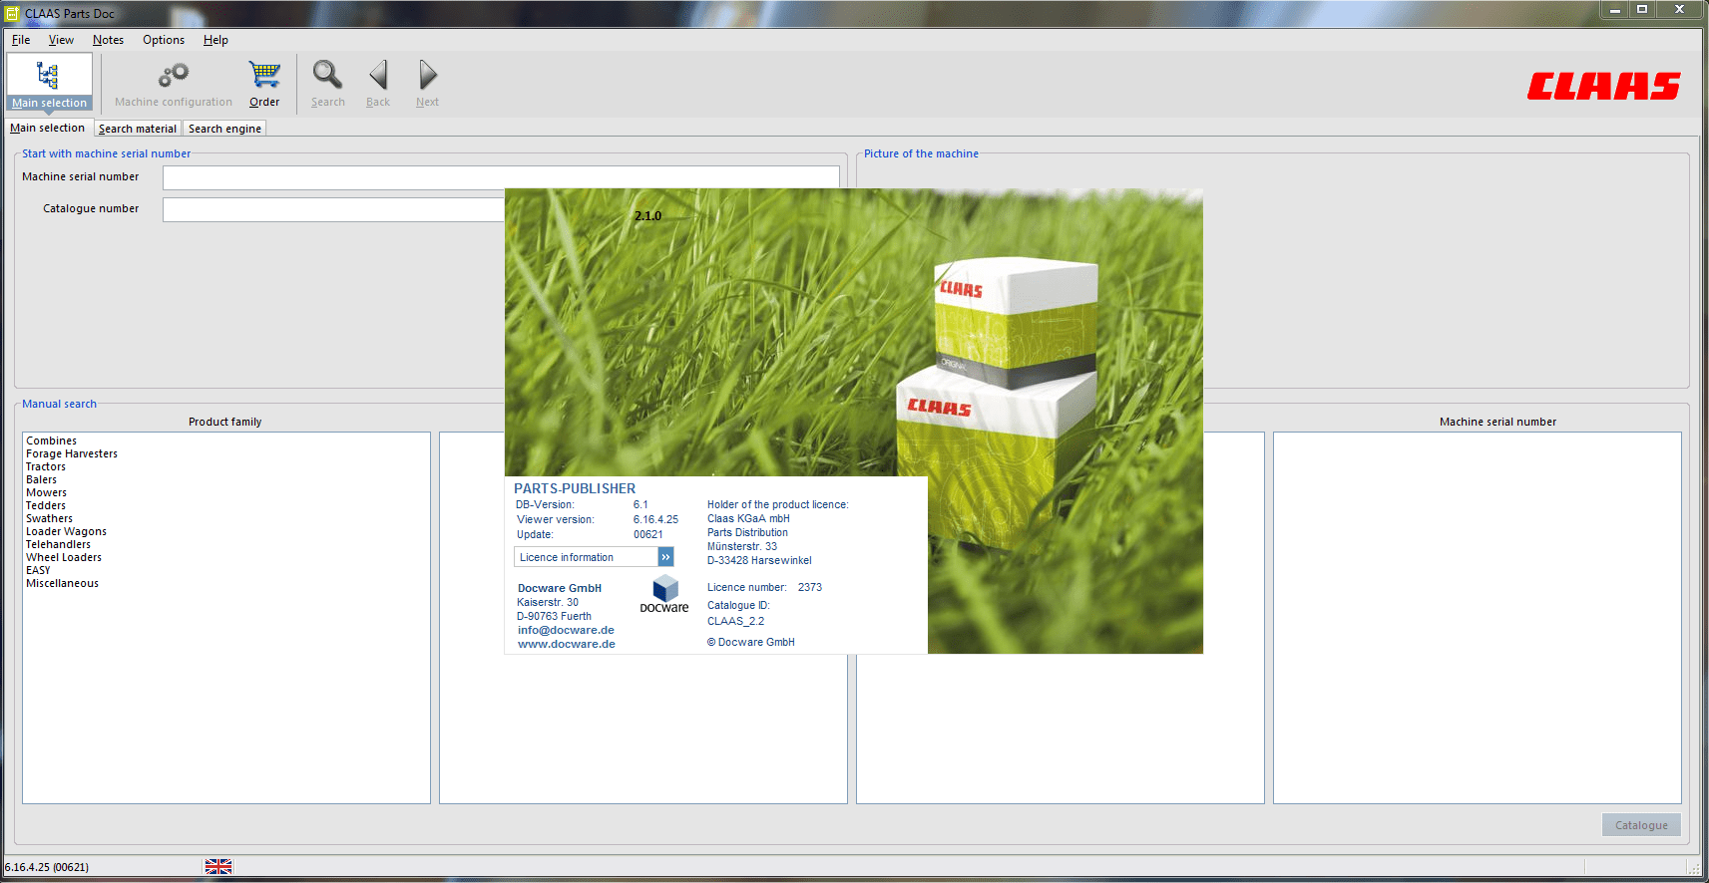Select Loader Wagons product family
This screenshot has width=1709, height=883.
coord(67,531)
